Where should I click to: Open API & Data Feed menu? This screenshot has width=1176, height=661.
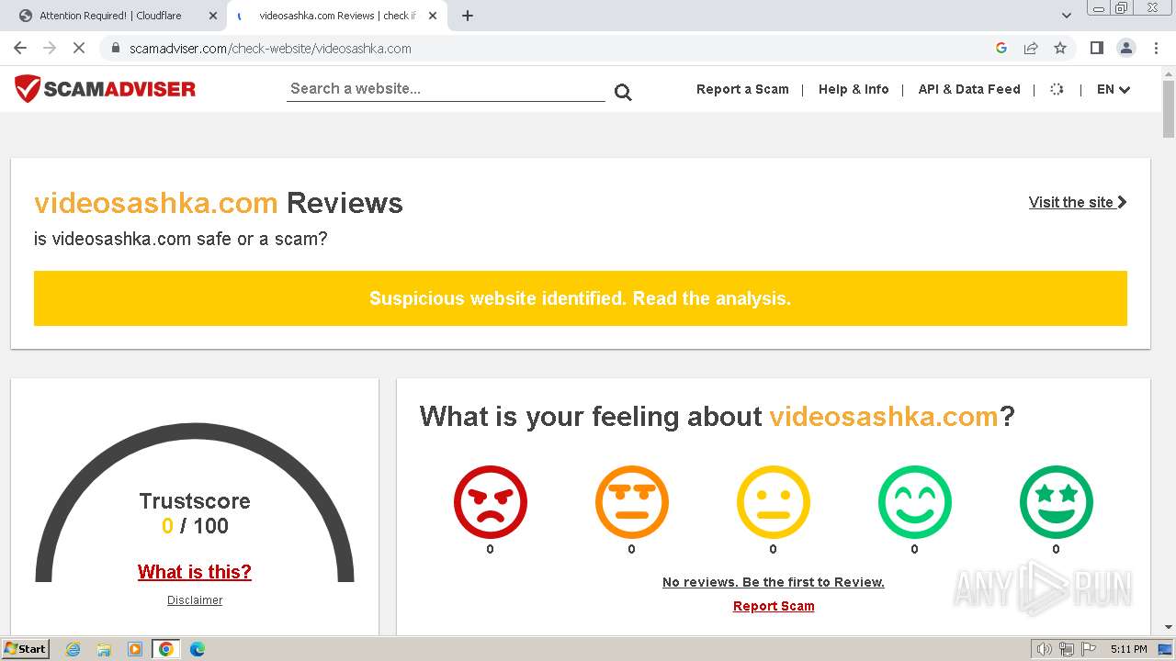point(969,89)
